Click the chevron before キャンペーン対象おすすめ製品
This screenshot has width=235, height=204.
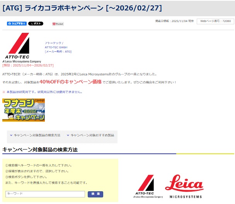(x=68, y=135)
